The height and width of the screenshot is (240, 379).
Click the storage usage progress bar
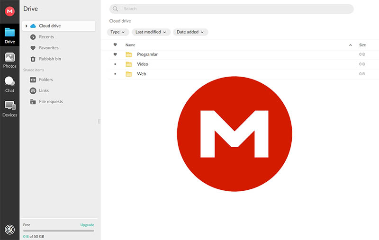(x=58, y=231)
